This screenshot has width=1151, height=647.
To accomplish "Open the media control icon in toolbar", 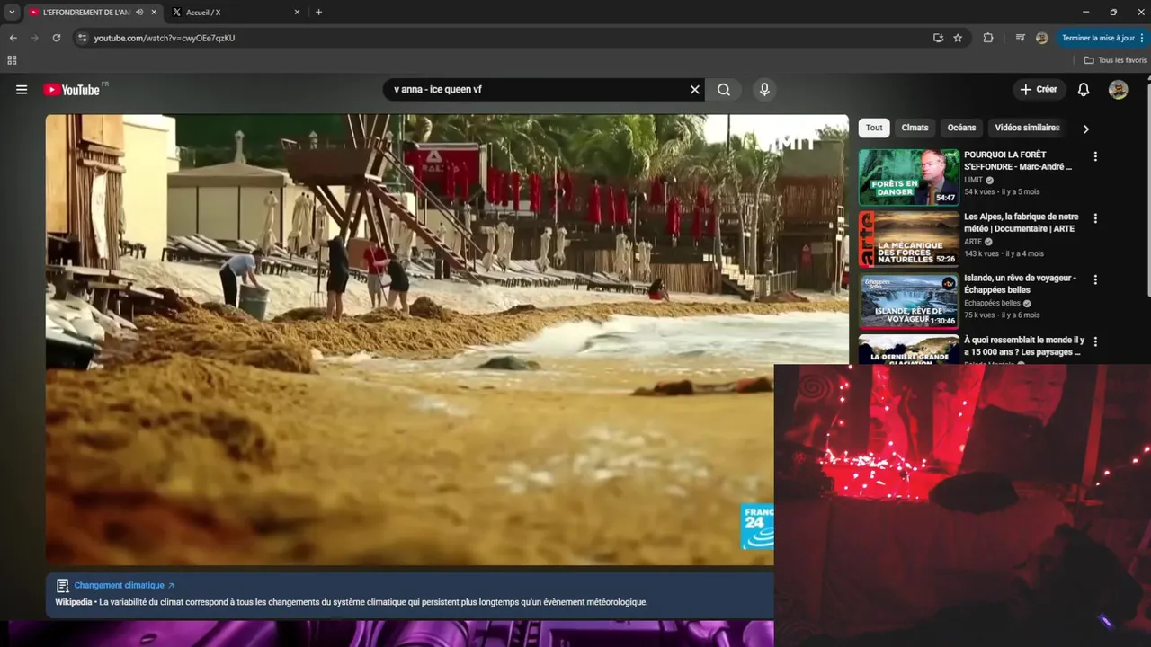I will click(x=1020, y=38).
